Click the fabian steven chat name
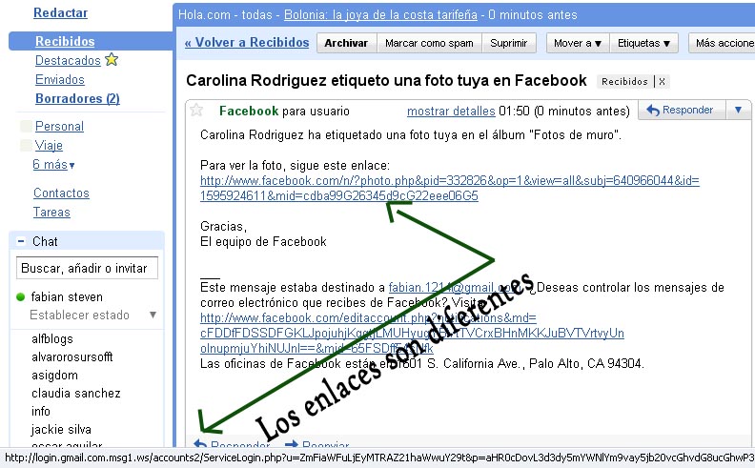 coord(67,297)
